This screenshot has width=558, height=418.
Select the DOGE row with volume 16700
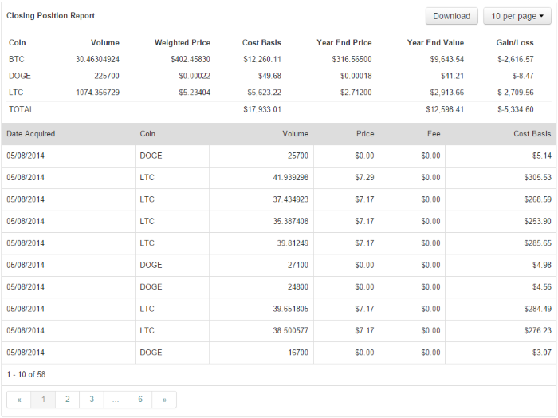pos(279,353)
